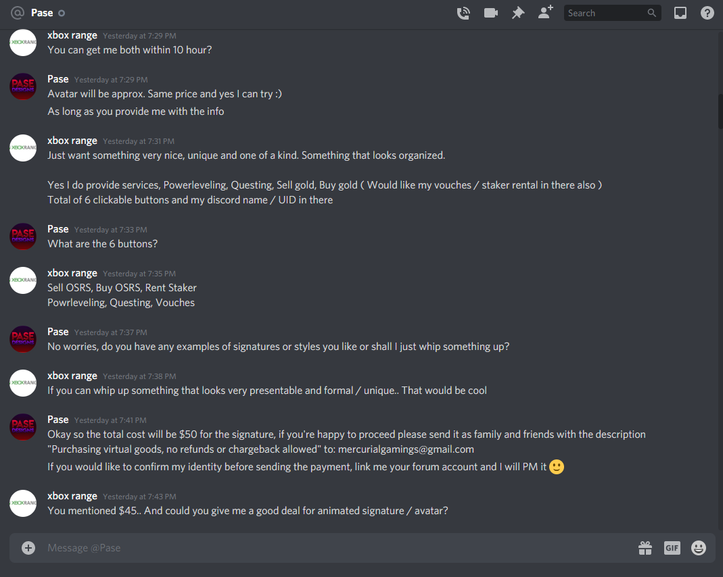Click Pase's username on the 7:41 PM message

coord(57,420)
